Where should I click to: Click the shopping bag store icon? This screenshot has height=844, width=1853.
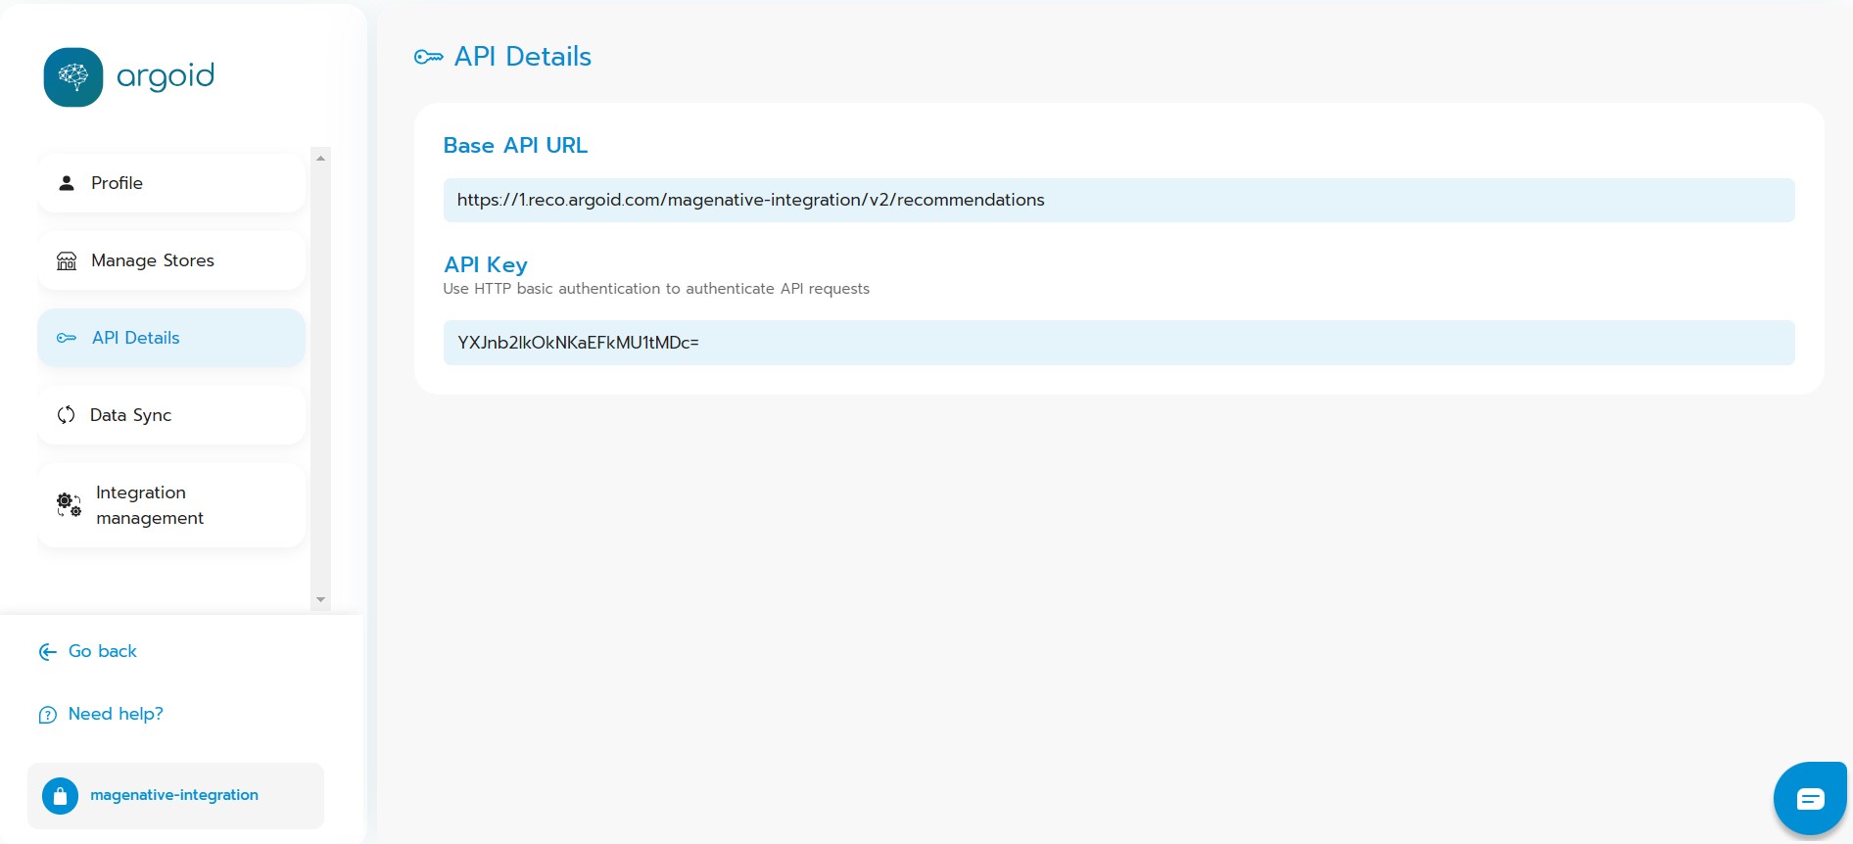click(x=60, y=796)
